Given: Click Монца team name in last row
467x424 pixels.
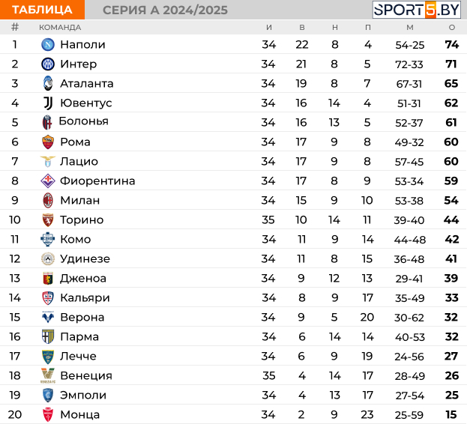Looking at the screenshot, I should (79, 414).
